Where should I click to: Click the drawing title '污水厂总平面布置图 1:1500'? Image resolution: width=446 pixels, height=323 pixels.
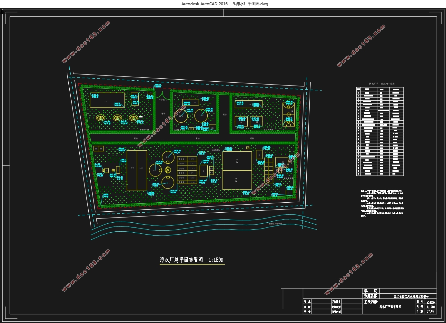coord(192,260)
